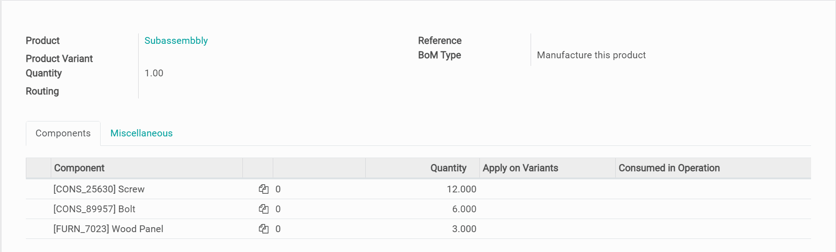
Task: Select the [CONS_89957] Bolt component
Action: pyautogui.click(x=94, y=209)
